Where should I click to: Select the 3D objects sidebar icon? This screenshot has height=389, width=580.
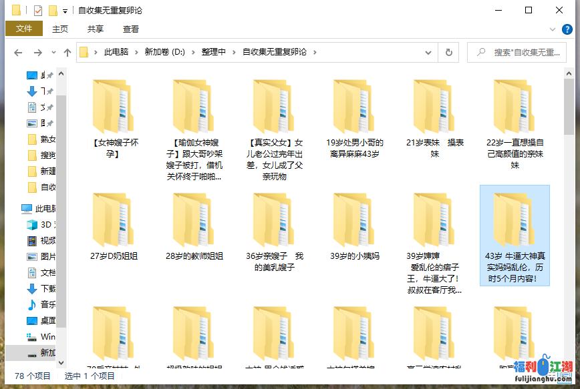(x=32, y=225)
